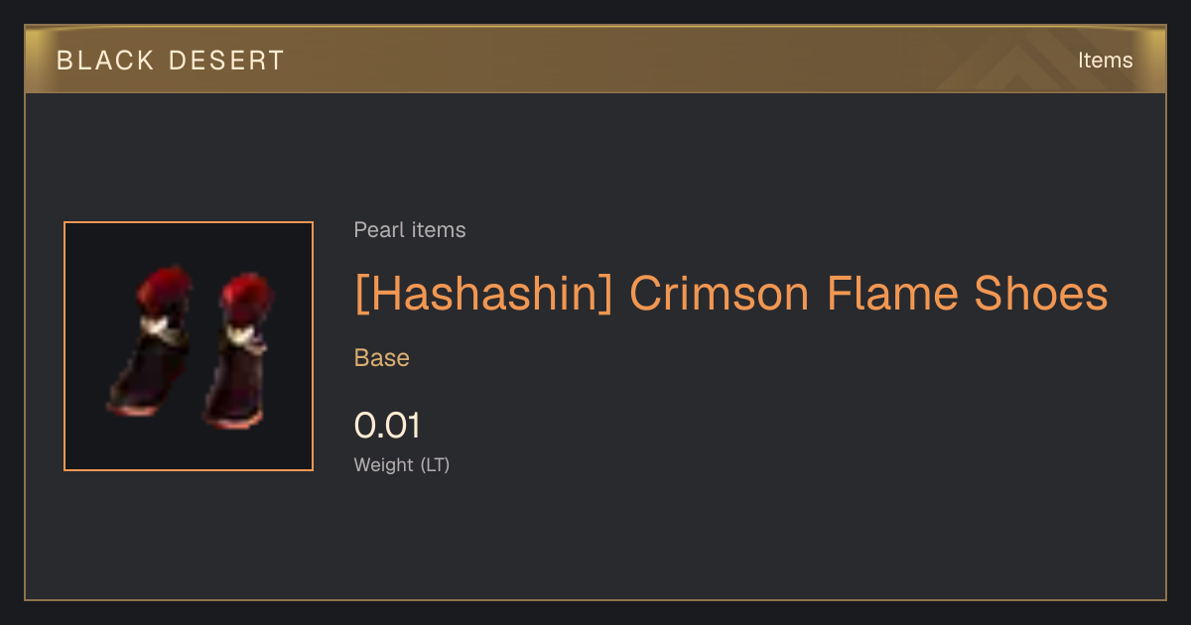The image size is (1191, 625).
Task: Select the left shoe in the item icon
Action: point(149,342)
